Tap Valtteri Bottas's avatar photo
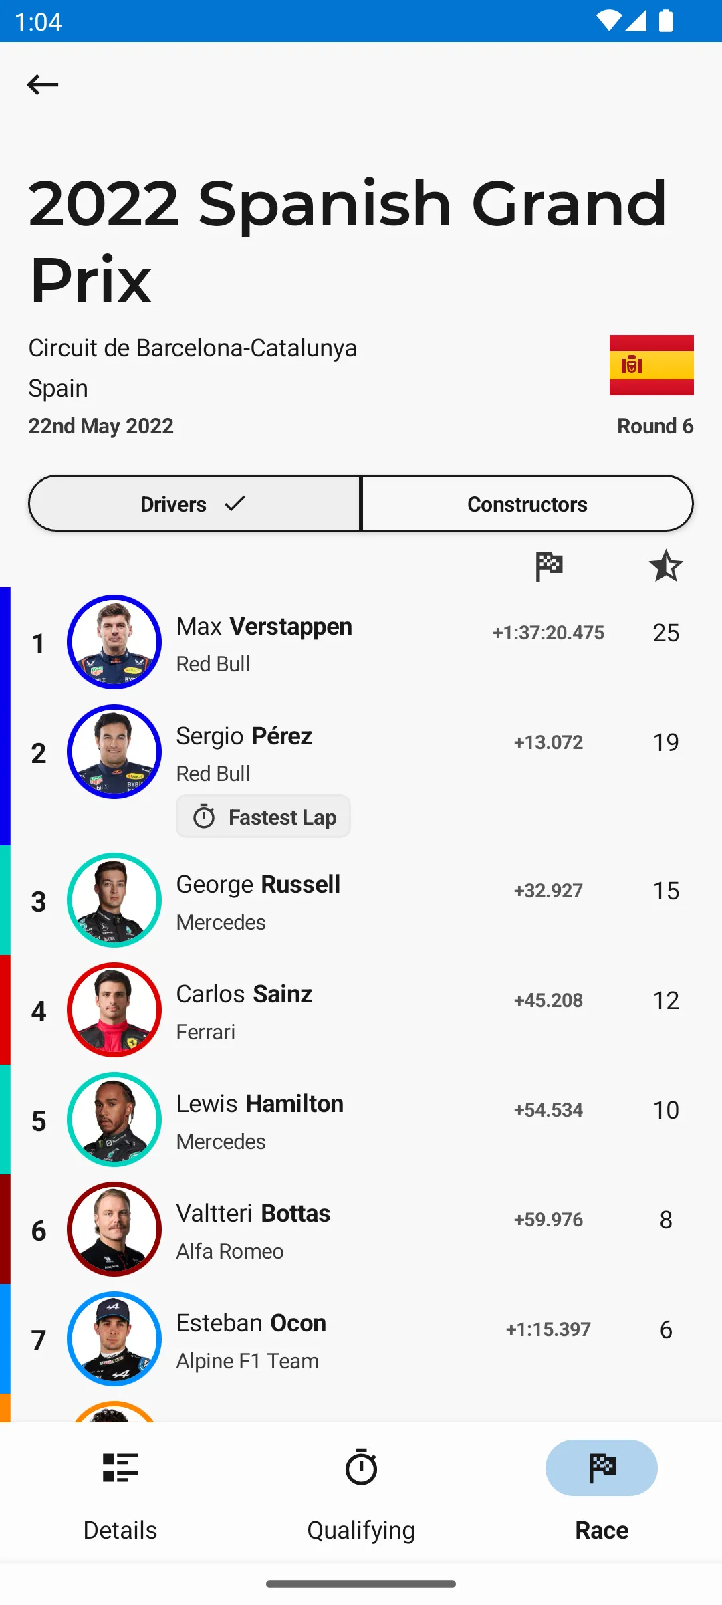 click(x=114, y=1229)
